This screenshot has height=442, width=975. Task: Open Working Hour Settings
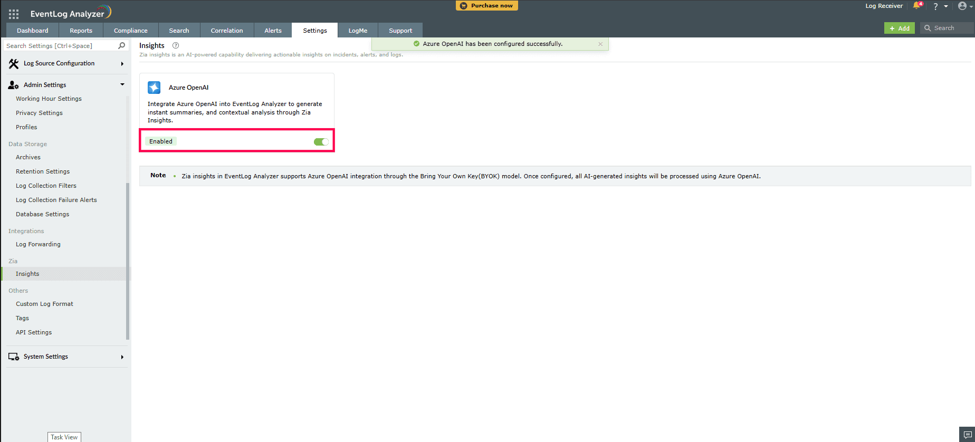[49, 99]
